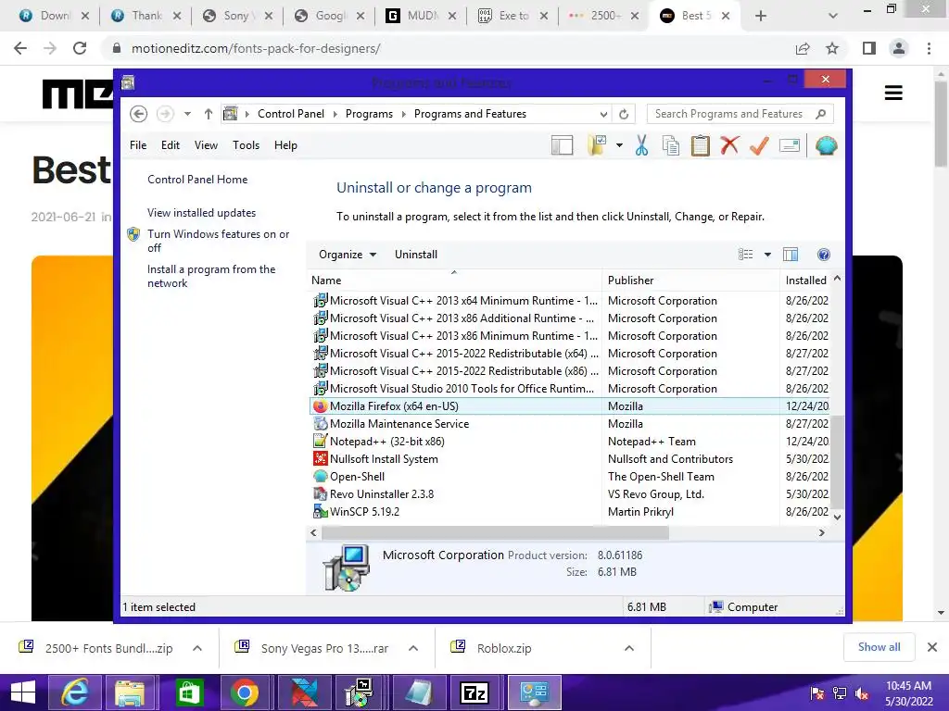Click the vertical scrollbar down arrow in list
The width and height of the screenshot is (949, 711).
coord(837,517)
